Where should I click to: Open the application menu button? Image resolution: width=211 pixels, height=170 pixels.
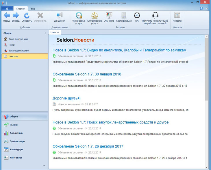[x=7, y=8]
